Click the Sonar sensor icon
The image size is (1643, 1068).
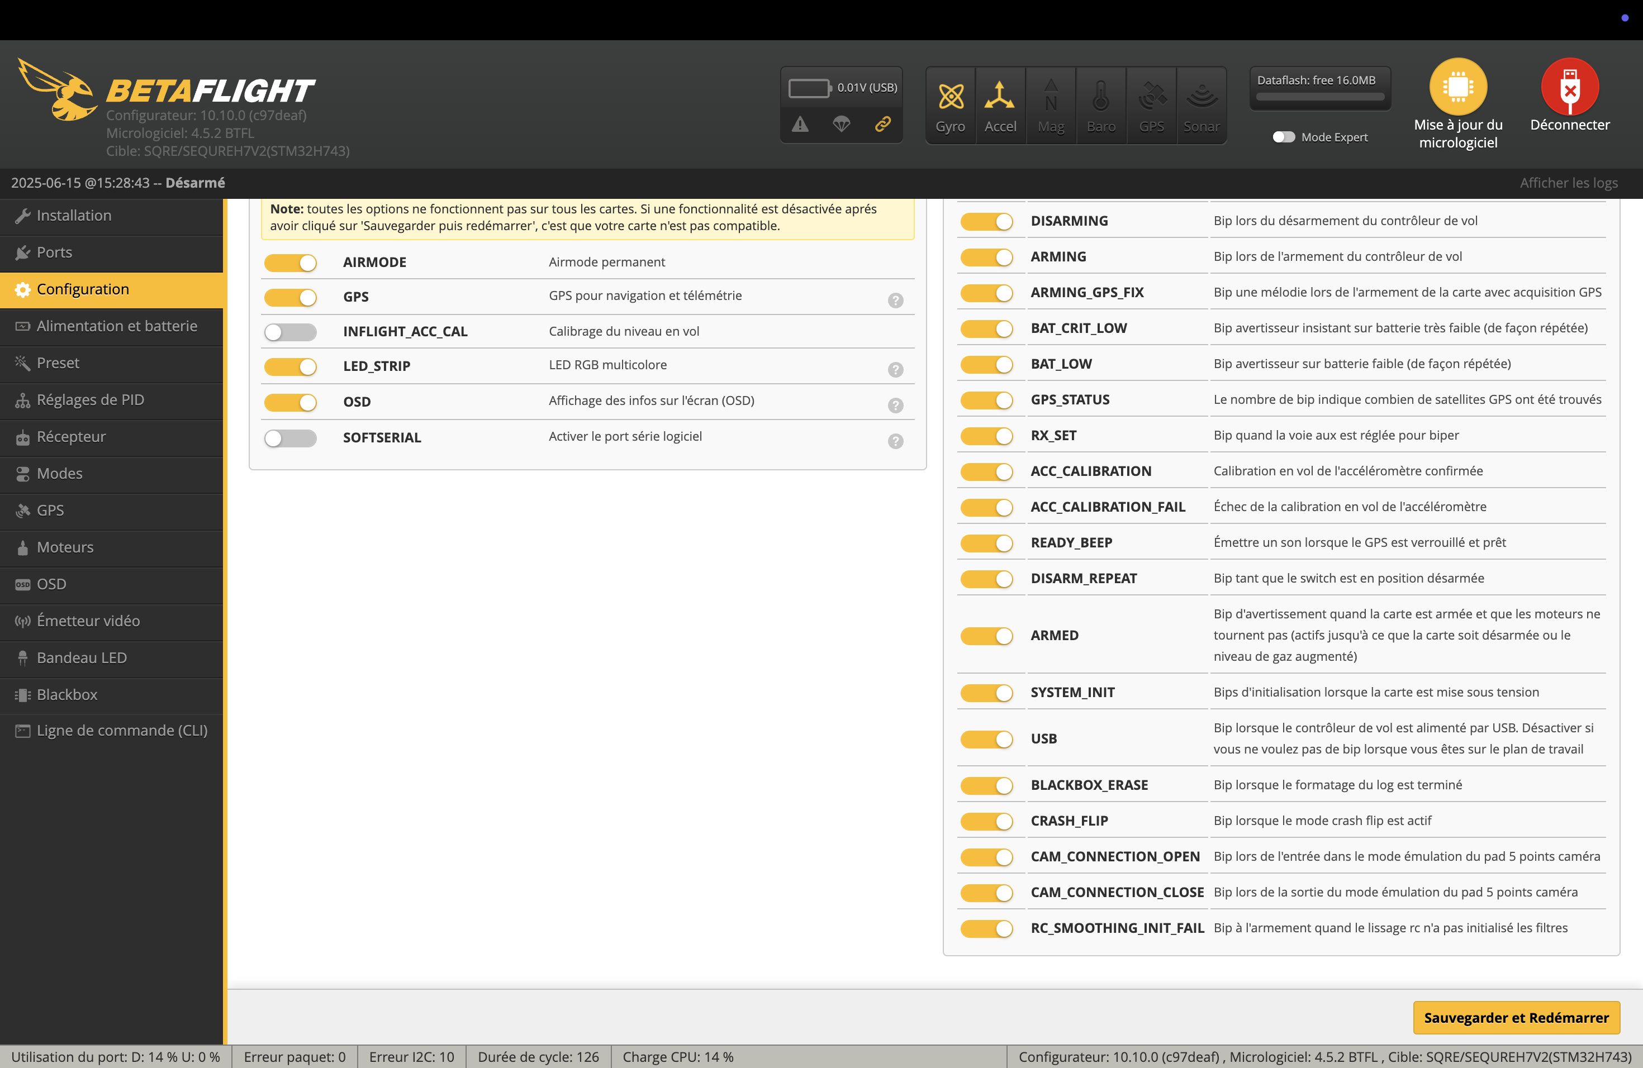(x=1201, y=97)
